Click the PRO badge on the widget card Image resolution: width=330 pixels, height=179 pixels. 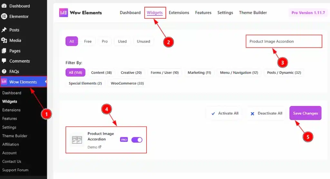coord(124,140)
